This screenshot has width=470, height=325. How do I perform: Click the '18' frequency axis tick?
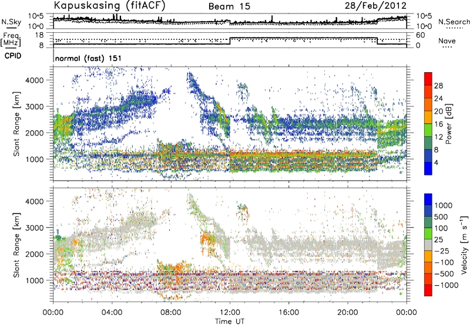(x=39, y=35)
